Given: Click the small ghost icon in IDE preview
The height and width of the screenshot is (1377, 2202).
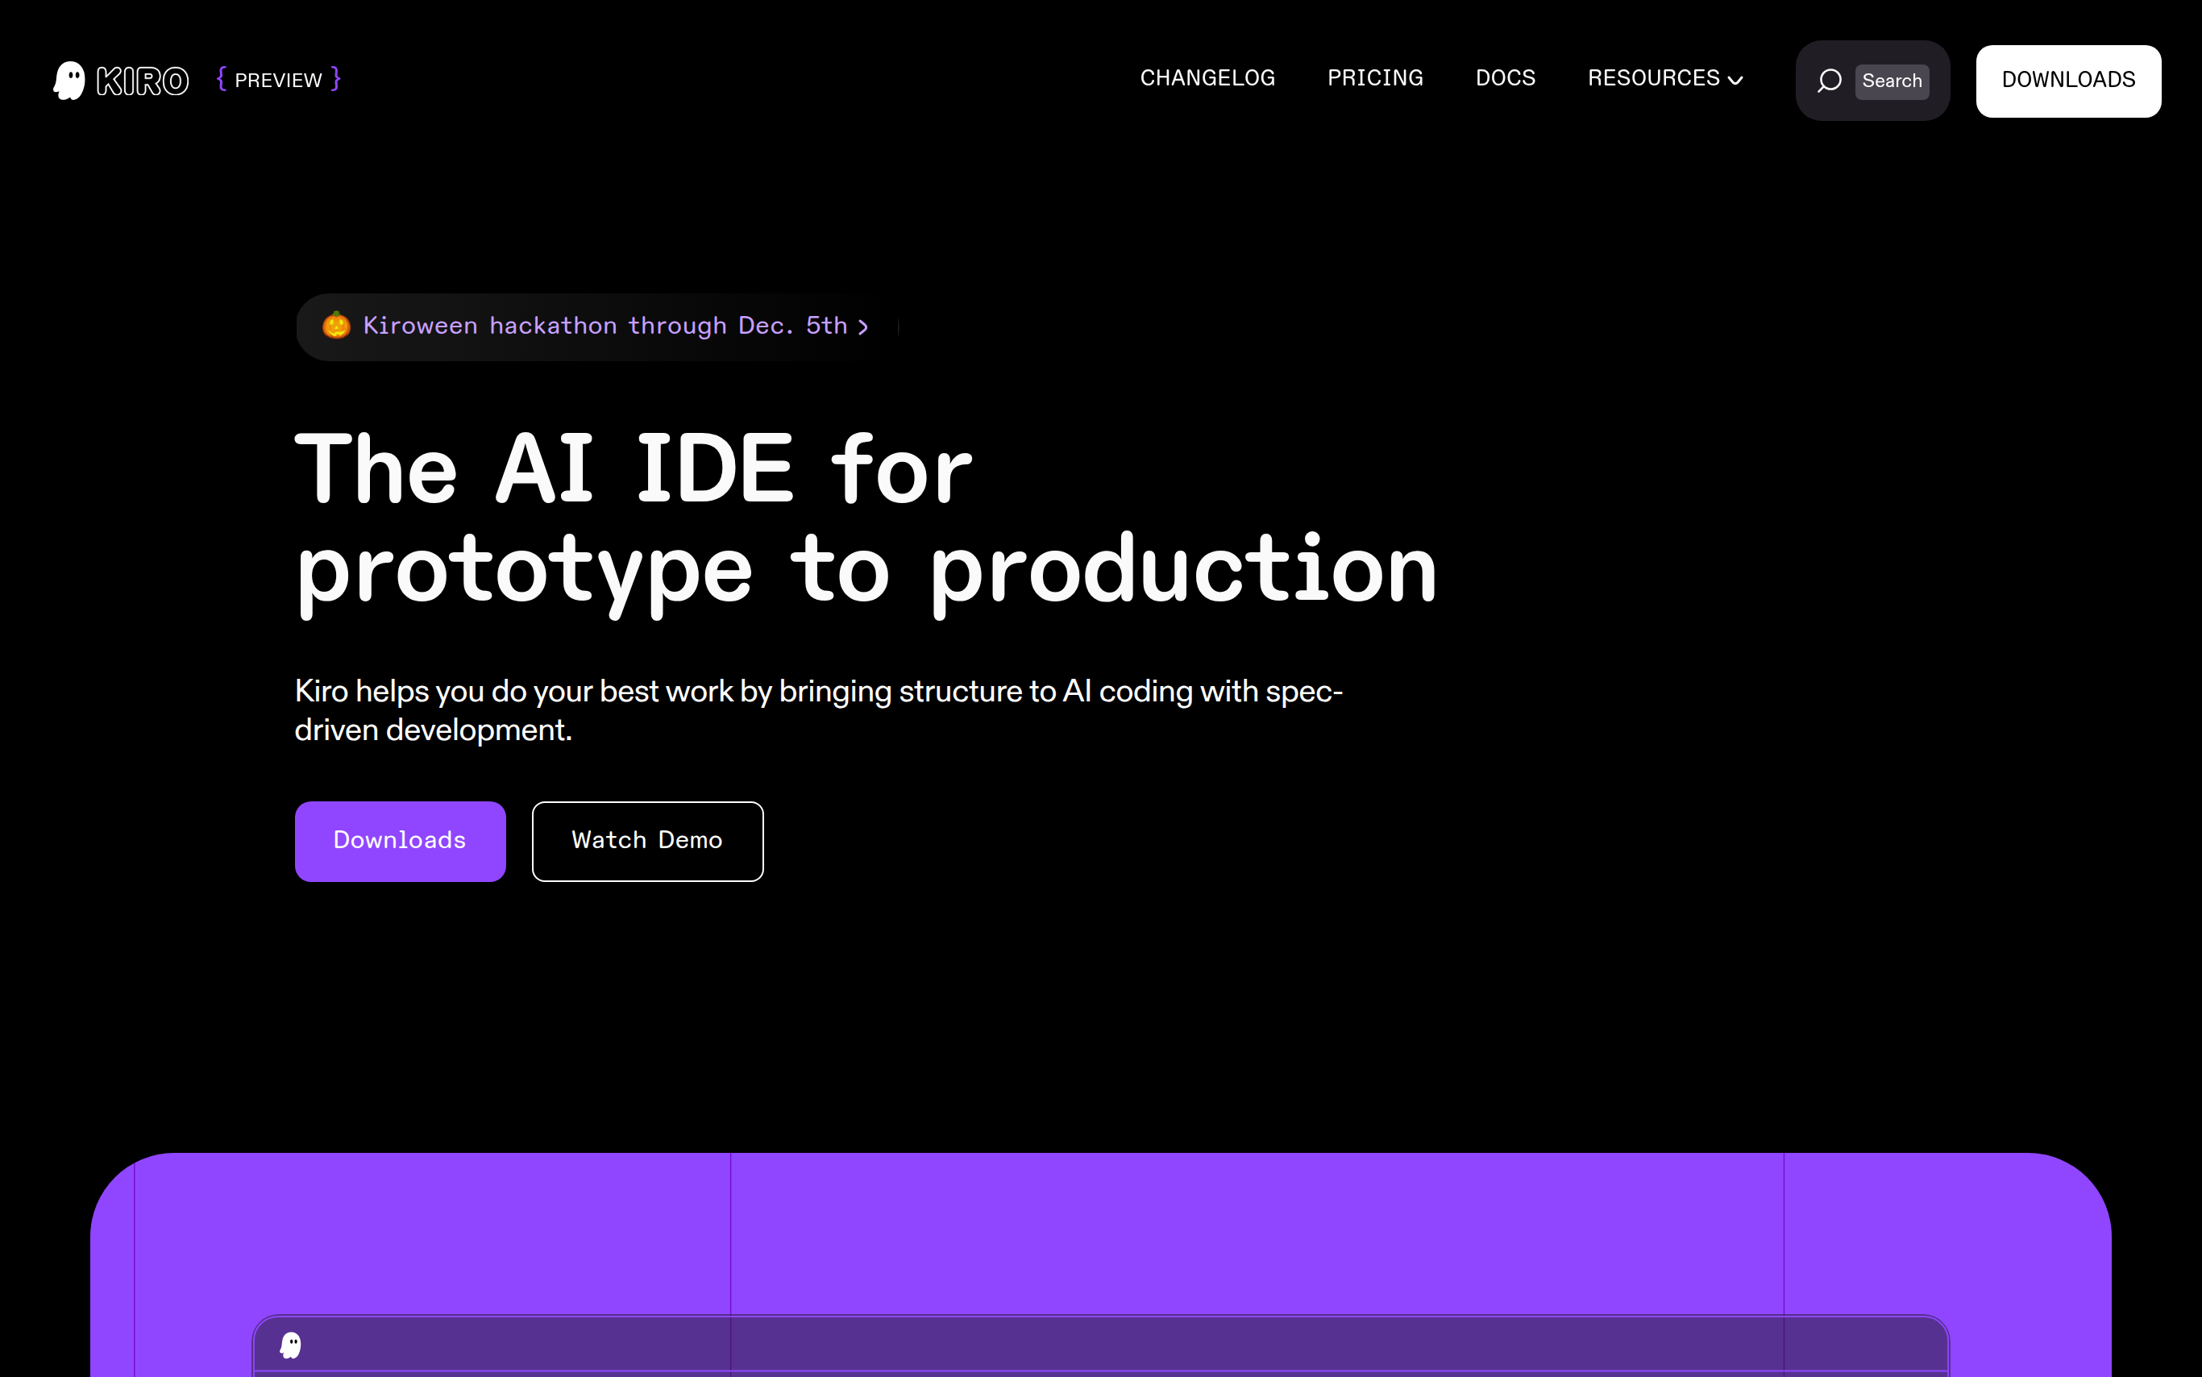Looking at the screenshot, I should coord(290,1344).
